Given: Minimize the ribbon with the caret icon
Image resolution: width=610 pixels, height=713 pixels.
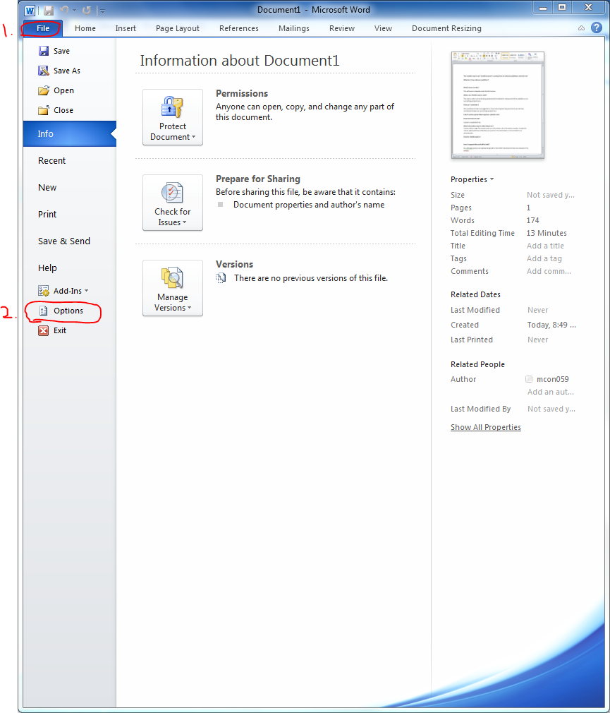Looking at the screenshot, I should pos(581,28).
